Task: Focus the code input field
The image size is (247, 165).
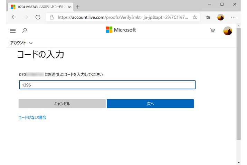Action: [107, 85]
